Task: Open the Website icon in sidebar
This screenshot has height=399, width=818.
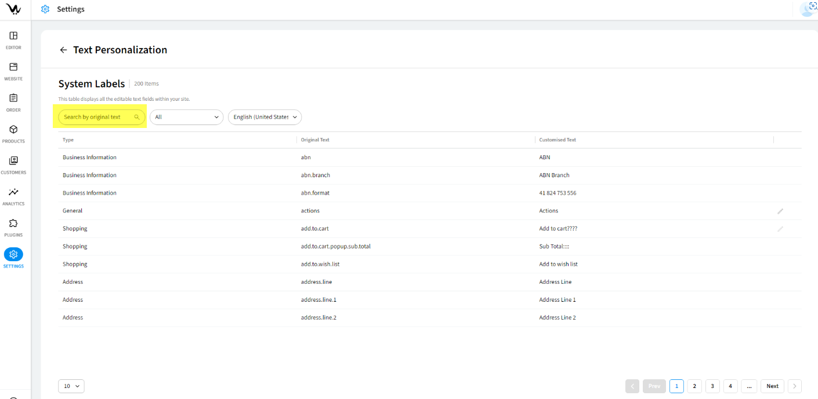Action: pos(13,67)
